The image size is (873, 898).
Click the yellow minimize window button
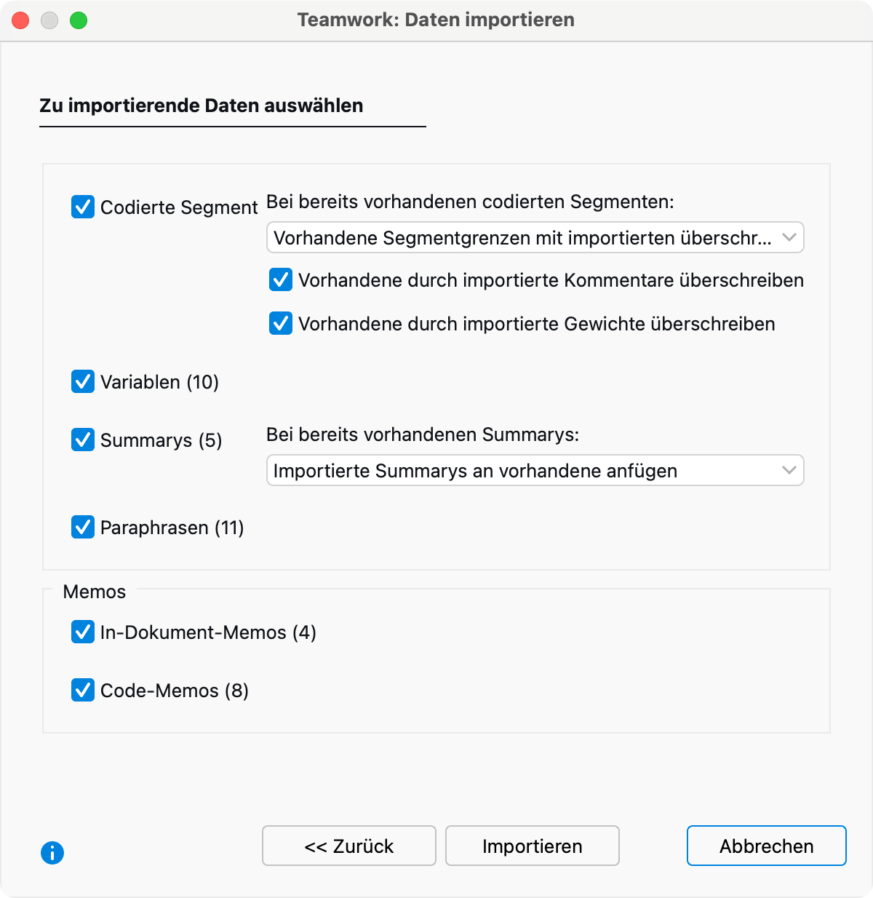(49, 20)
